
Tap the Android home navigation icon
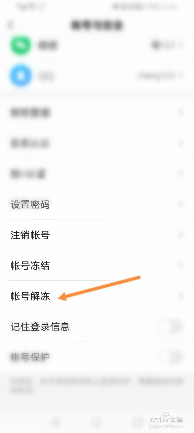click(97, 422)
